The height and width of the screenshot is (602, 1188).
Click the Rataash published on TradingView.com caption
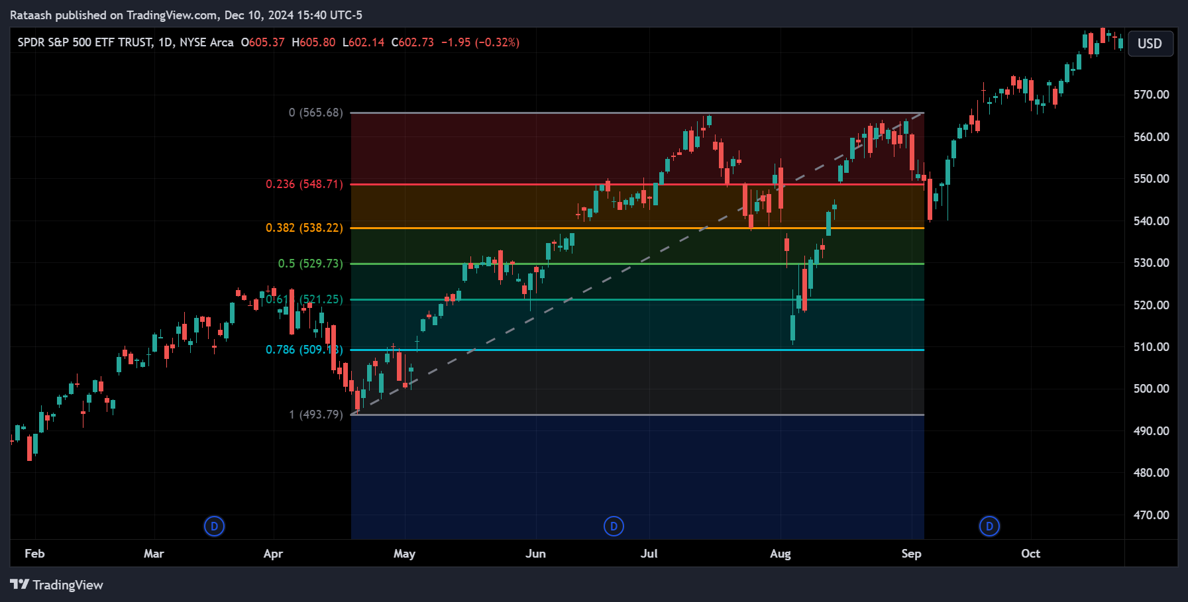tap(186, 15)
